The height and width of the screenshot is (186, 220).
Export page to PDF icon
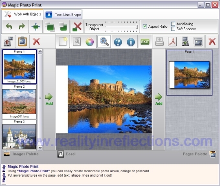click(x=172, y=42)
